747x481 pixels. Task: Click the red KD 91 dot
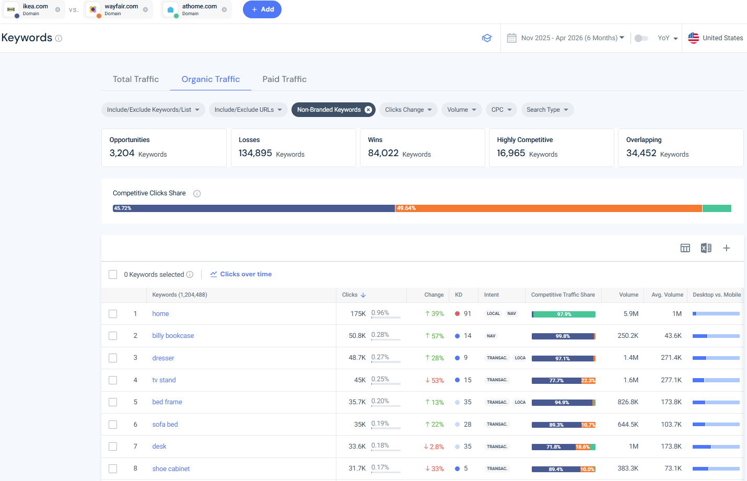coord(457,314)
